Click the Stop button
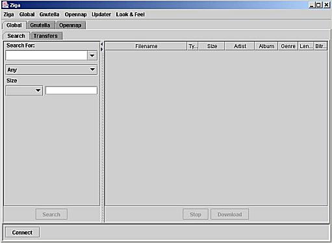Screen dimensions: 332x243 point(196,214)
